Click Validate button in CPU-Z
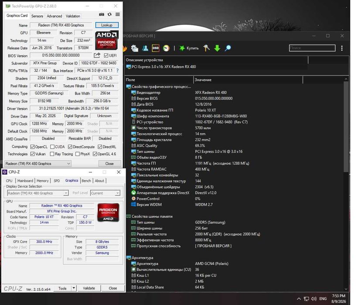Image resolution: width=358 pixels, height=305 pixels. click(89, 288)
